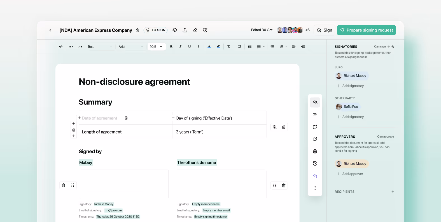Select Richard Mabey signatory chip
Viewport: 441px width, 222px height.
click(352, 76)
